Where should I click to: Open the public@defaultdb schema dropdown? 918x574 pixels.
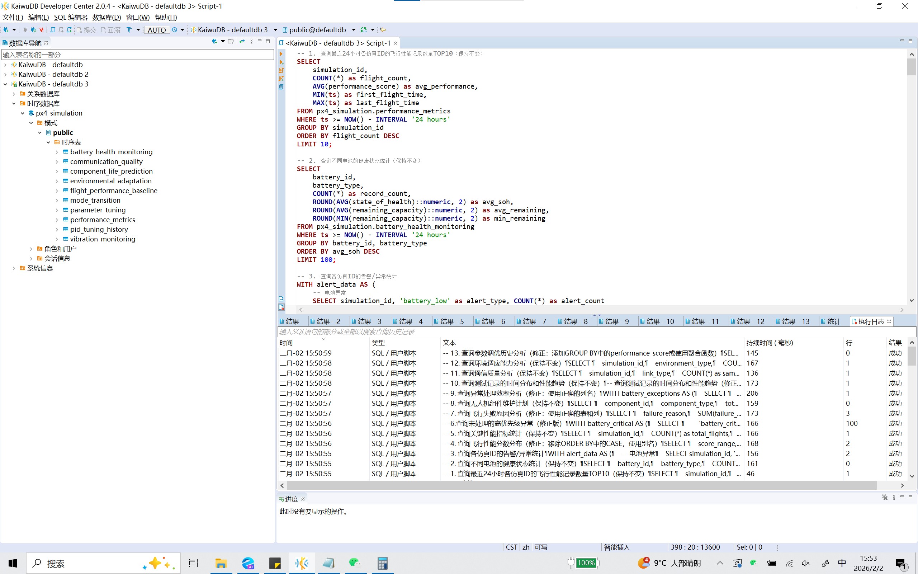(354, 30)
